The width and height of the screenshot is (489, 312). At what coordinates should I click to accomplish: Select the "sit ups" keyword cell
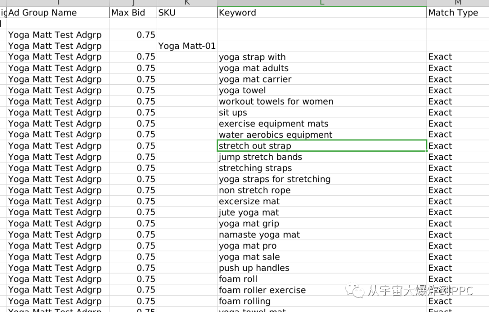pyautogui.click(x=321, y=113)
